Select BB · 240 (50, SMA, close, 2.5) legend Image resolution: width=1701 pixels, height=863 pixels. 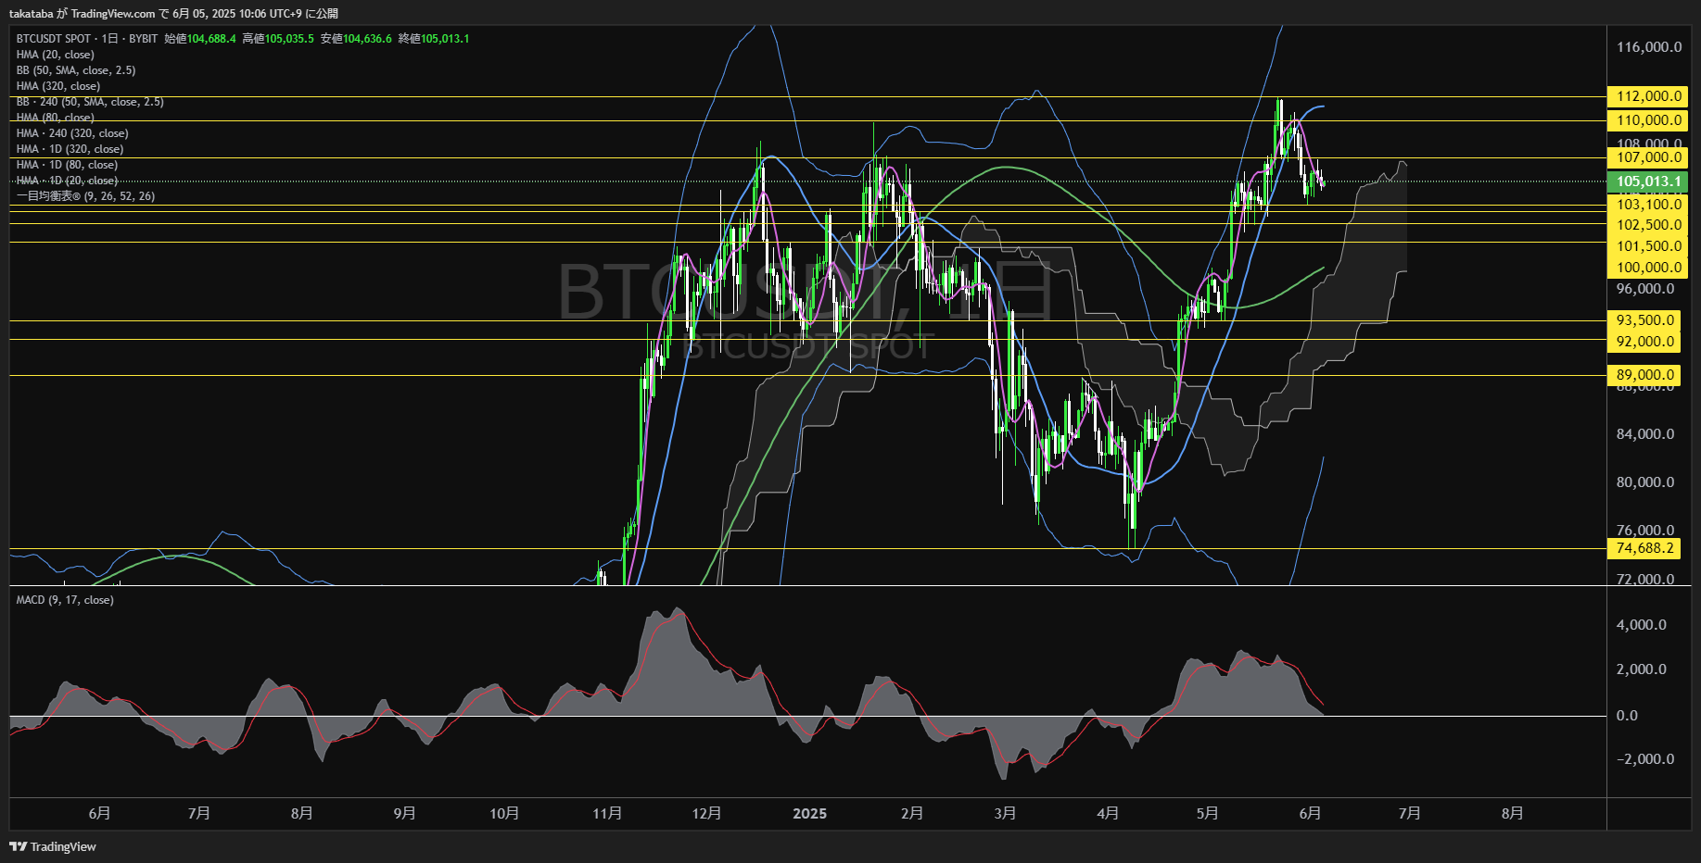click(90, 102)
